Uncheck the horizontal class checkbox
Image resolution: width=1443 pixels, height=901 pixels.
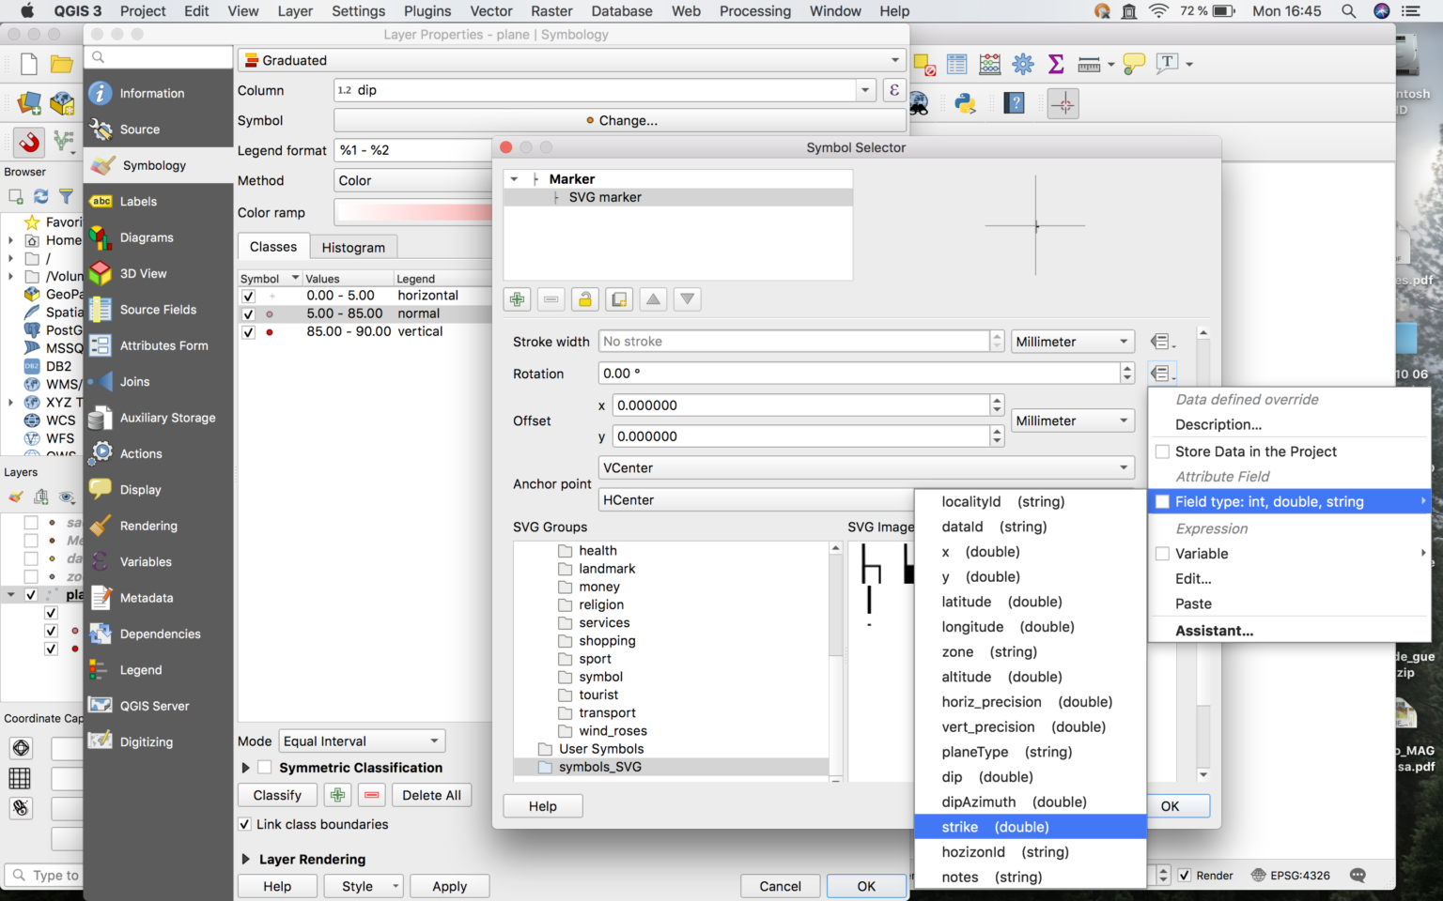pyautogui.click(x=248, y=296)
